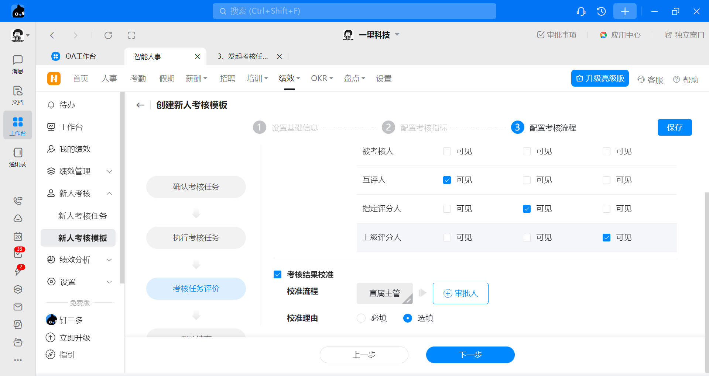Click the headset support icon in title bar

click(581, 11)
